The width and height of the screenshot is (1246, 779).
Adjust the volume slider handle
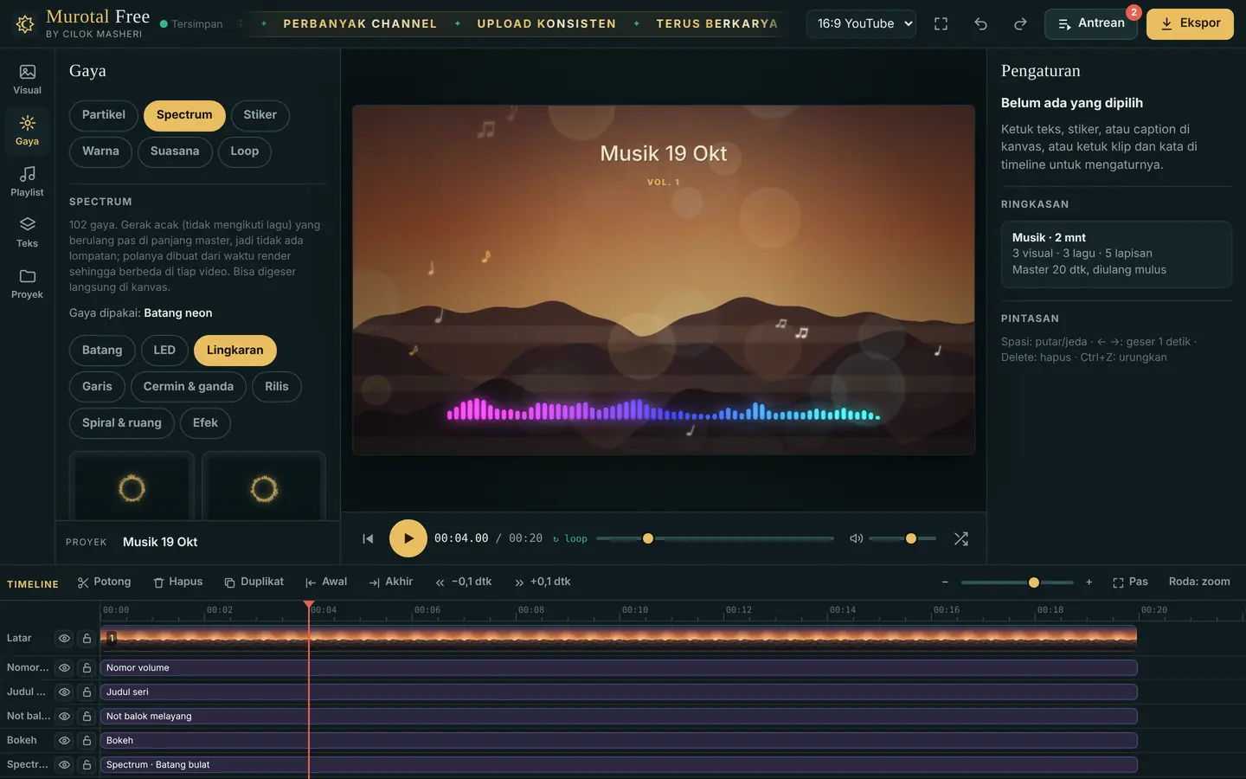pyautogui.click(x=911, y=538)
